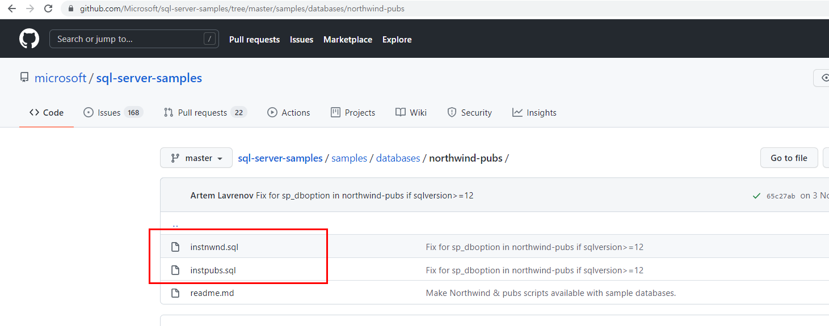Click the repository icon beside microsoft

[24, 78]
